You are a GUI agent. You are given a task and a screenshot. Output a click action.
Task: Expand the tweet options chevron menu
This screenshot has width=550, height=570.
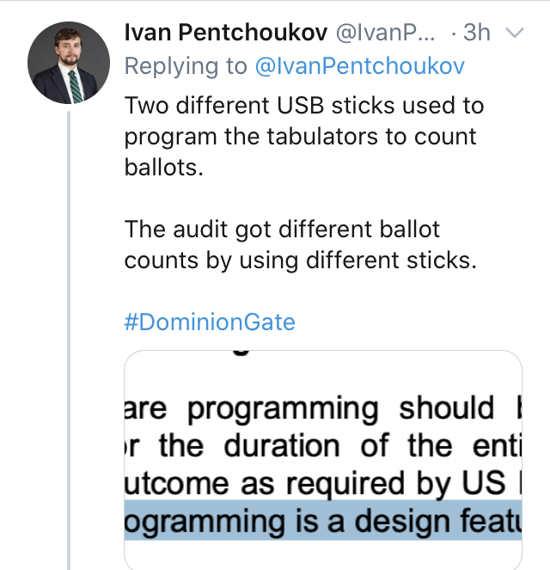click(x=515, y=34)
